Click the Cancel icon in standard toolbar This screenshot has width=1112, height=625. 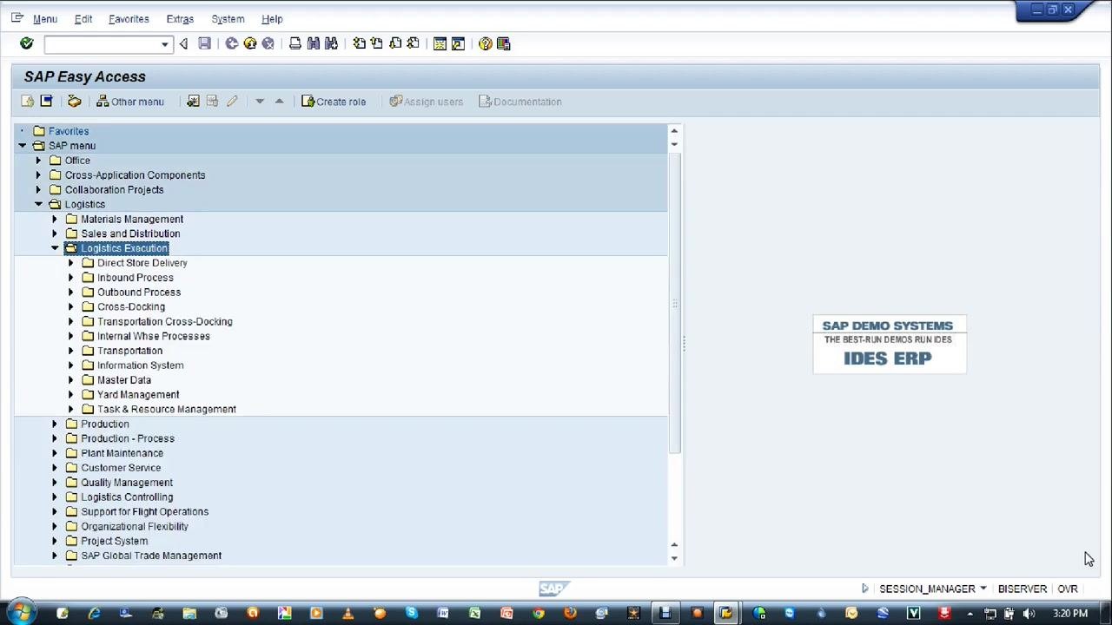coord(268,43)
